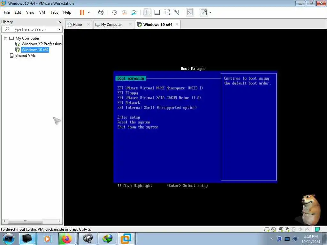Click the hard disk device status icon
Image resolution: width=327 pixels, height=245 pixels.
pos(267,229)
